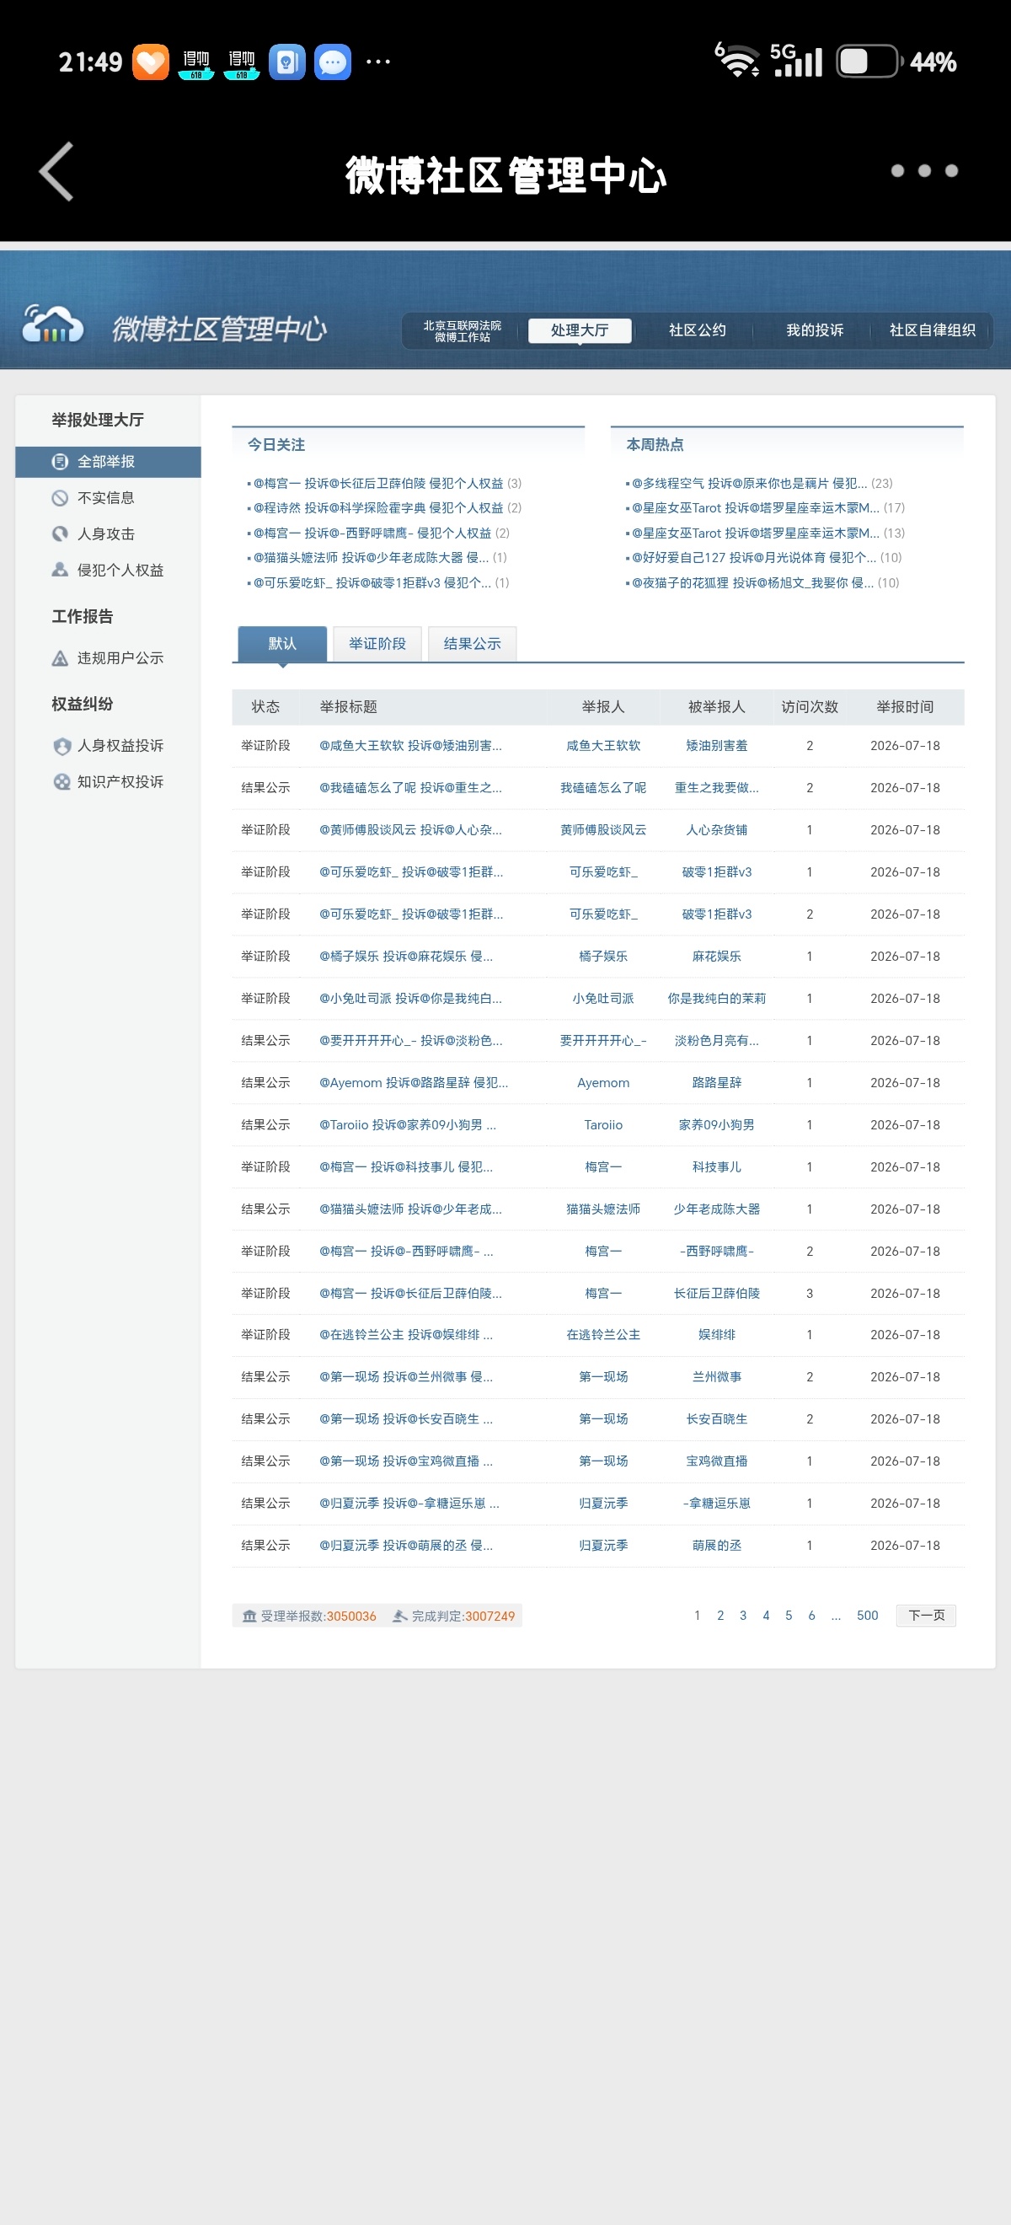Go to page 3 of reports
This screenshot has height=2225, width=1011.
(742, 1616)
